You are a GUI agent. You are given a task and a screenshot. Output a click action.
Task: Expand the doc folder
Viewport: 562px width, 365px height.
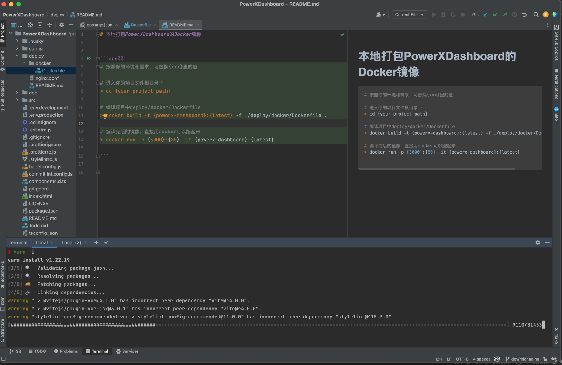(17, 93)
